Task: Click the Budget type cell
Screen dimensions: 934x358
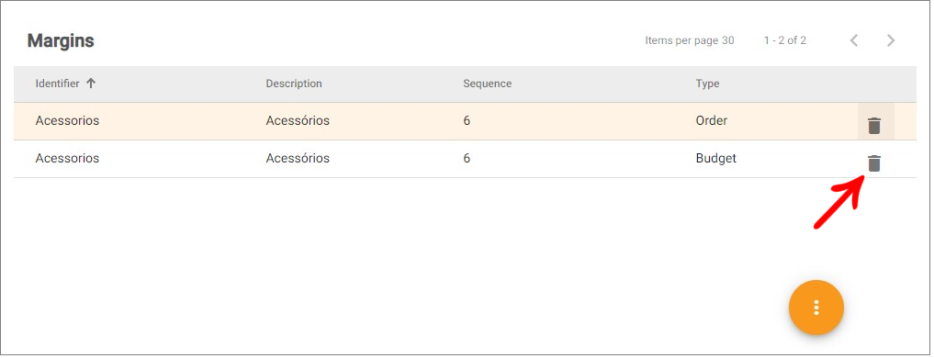Action: pos(716,159)
